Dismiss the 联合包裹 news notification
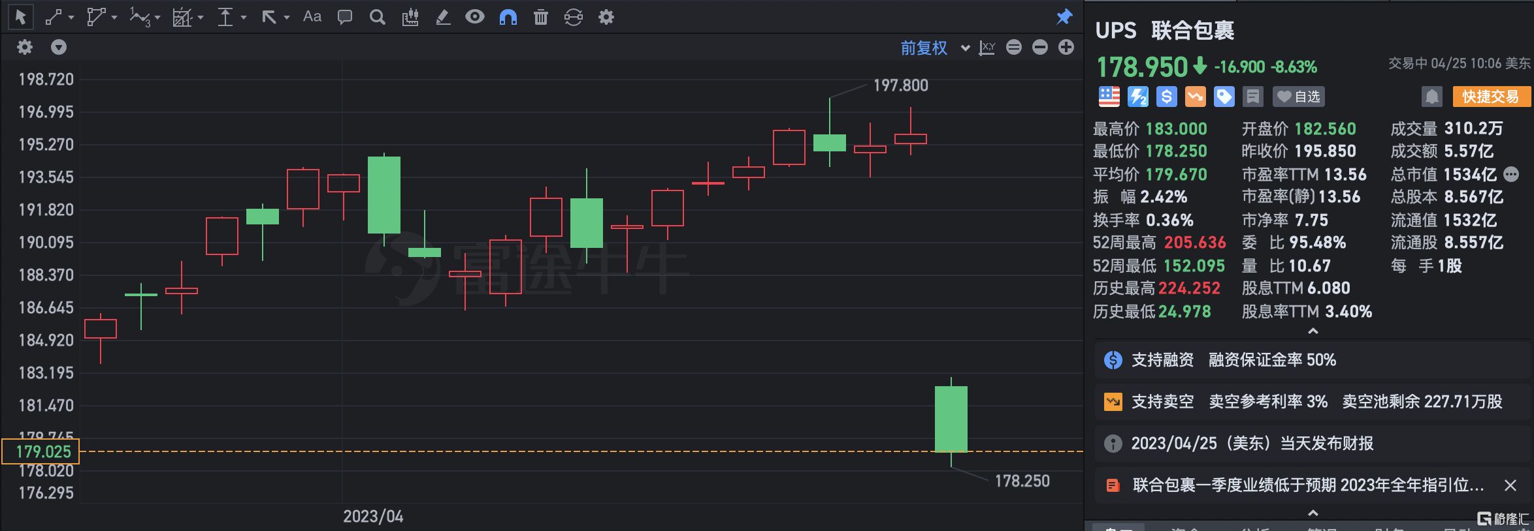Viewport: 1534px width, 531px height. pos(1510,485)
